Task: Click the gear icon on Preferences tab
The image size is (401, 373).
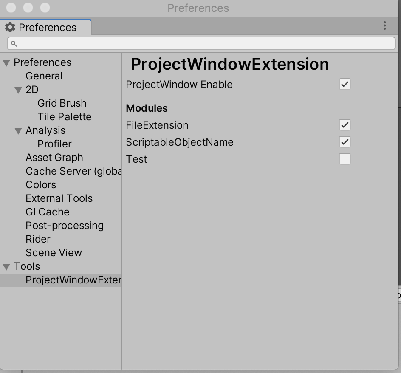Action: pos(10,27)
